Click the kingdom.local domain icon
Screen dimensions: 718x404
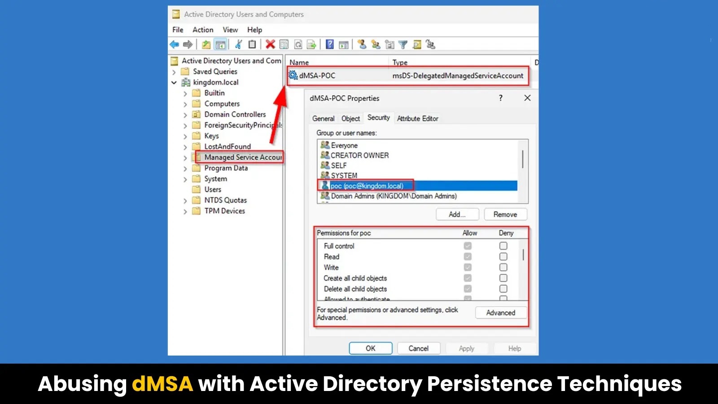[x=186, y=82]
